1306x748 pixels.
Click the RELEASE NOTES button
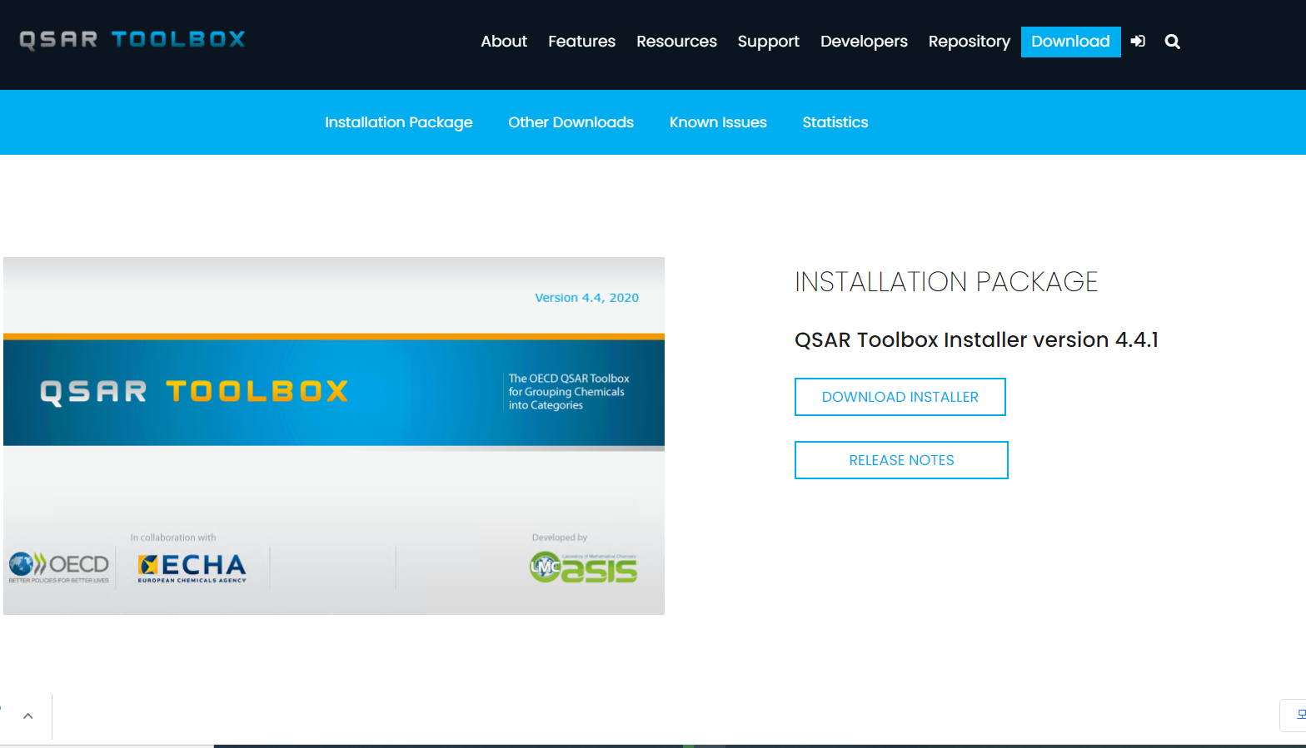click(901, 460)
